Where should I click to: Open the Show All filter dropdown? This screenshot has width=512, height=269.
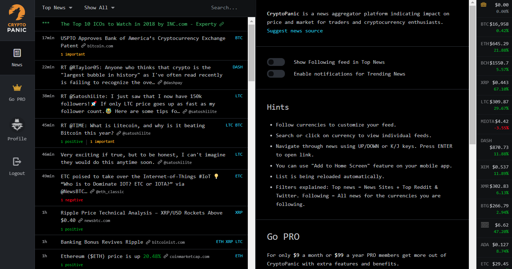click(99, 7)
